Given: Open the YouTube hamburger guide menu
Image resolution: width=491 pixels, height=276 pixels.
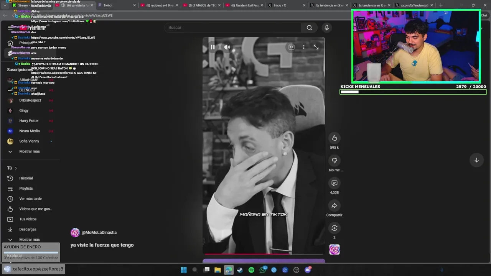Looking at the screenshot, I should point(10,28).
